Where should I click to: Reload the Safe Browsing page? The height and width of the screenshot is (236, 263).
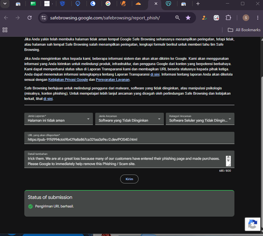tap(29, 18)
